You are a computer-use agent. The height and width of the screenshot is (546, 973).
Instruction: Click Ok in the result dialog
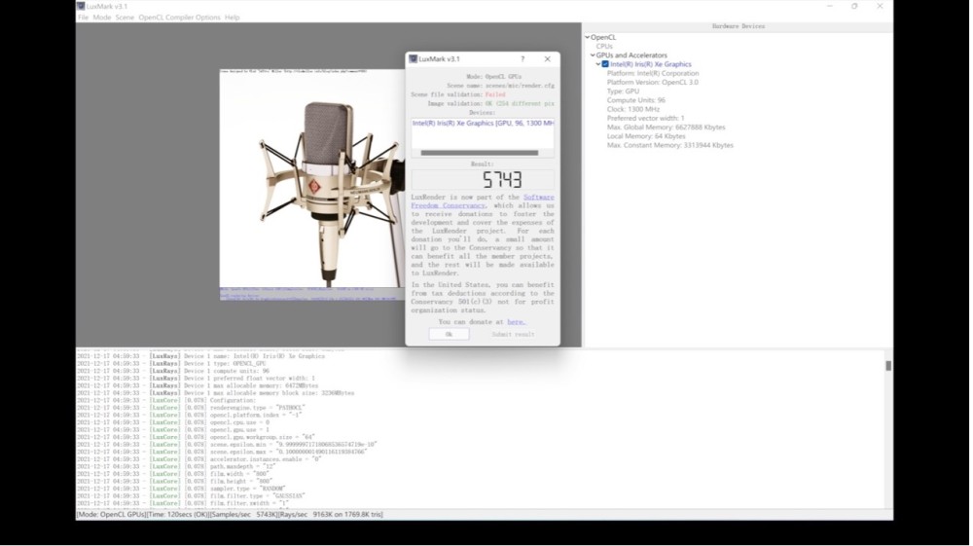click(x=449, y=334)
